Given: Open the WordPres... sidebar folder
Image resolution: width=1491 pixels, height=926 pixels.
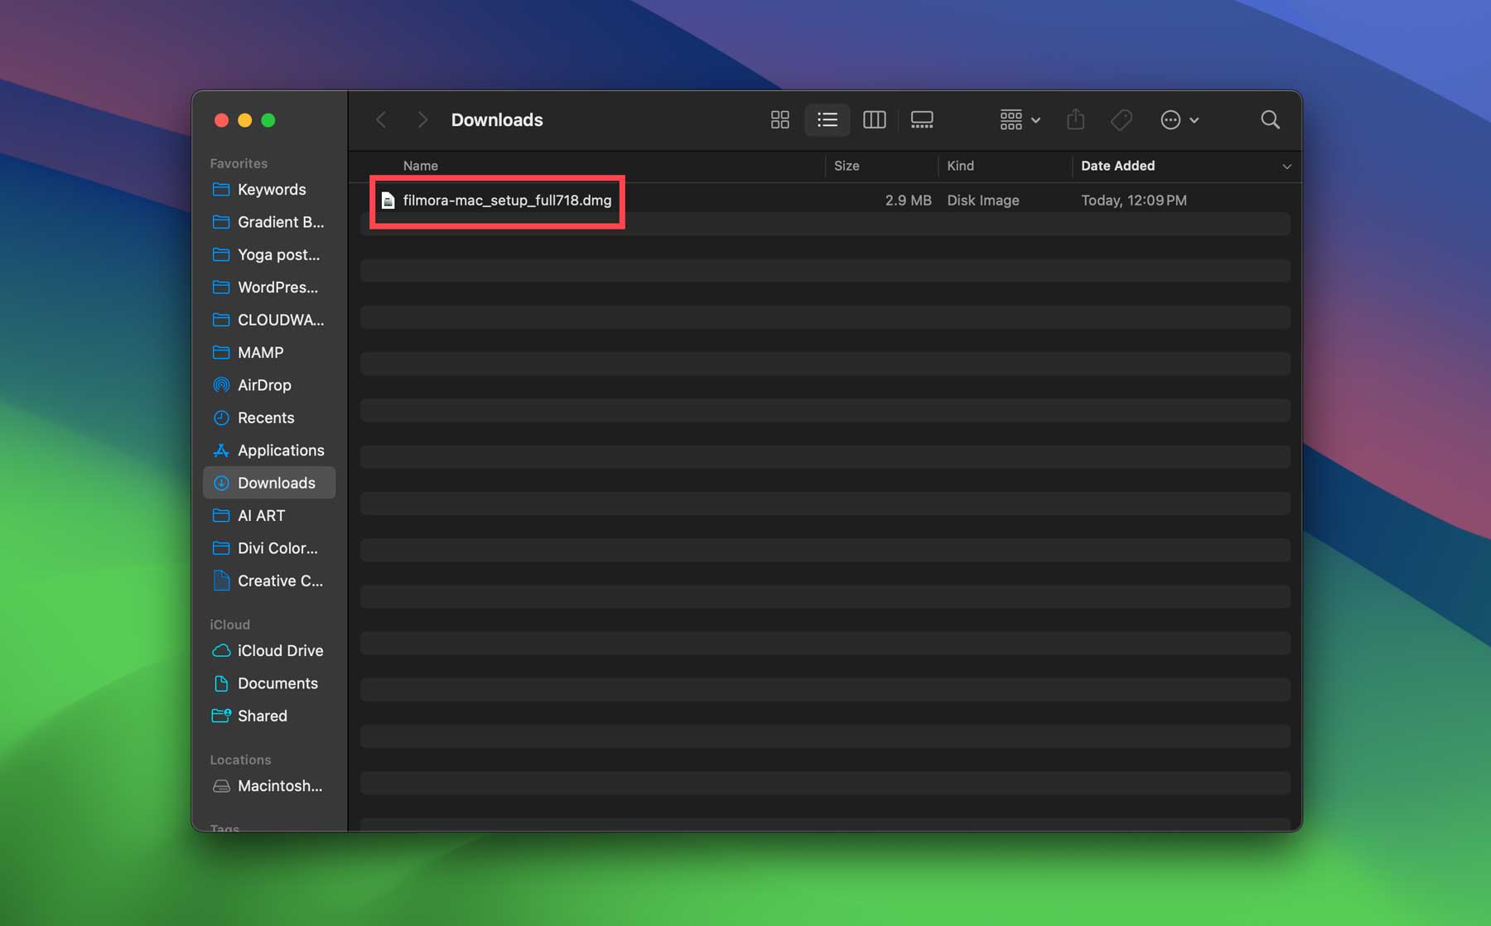Looking at the screenshot, I should 269,287.
